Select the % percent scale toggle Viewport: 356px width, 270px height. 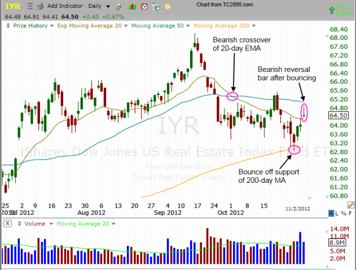tap(344, 213)
